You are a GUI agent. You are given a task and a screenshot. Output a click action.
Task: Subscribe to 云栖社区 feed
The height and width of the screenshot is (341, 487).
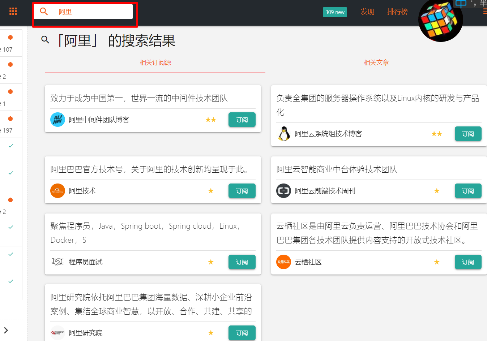[x=468, y=262]
